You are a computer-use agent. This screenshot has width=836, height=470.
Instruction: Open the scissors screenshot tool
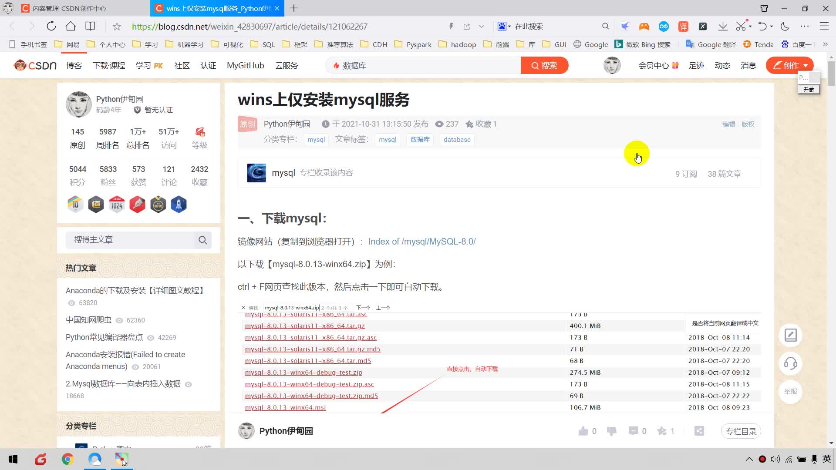click(x=741, y=26)
